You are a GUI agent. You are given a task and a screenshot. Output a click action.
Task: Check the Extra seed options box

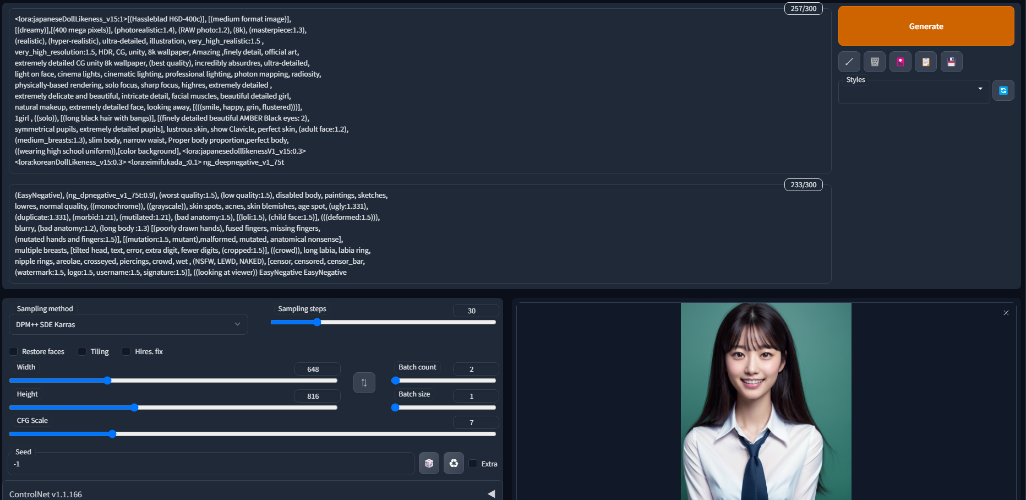473,464
